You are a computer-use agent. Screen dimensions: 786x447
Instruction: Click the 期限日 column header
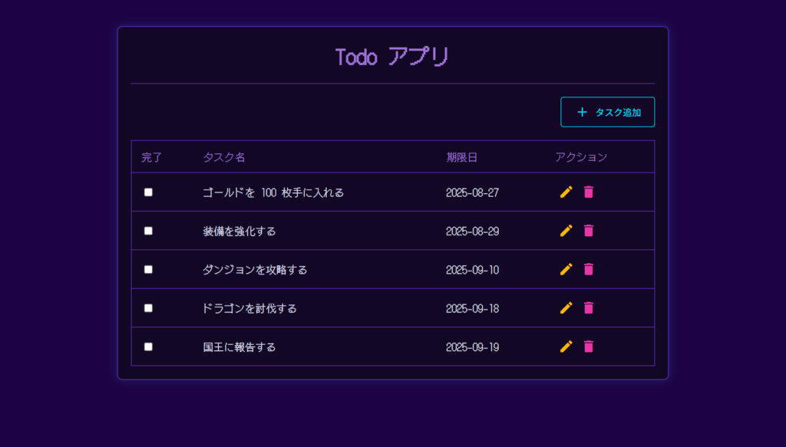click(x=462, y=157)
